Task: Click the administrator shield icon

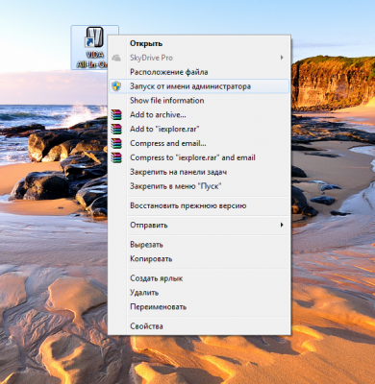Action: click(x=116, y=86)
